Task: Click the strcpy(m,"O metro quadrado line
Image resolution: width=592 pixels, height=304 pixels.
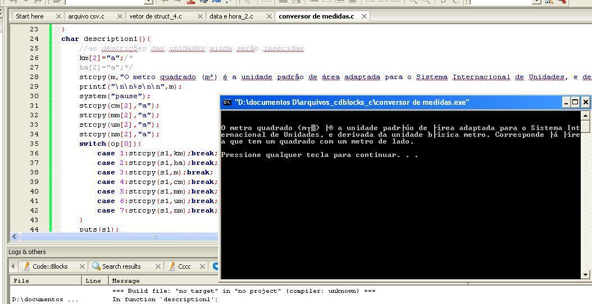Action: 335,77
